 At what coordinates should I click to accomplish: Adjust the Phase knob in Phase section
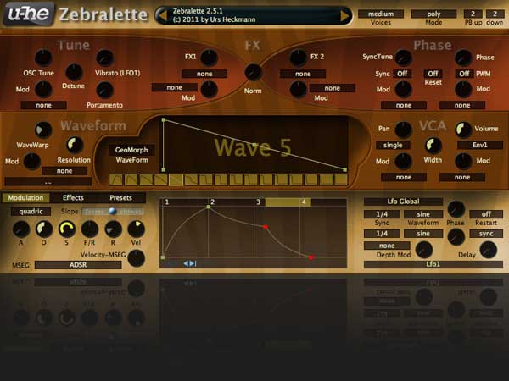[463, 58]
